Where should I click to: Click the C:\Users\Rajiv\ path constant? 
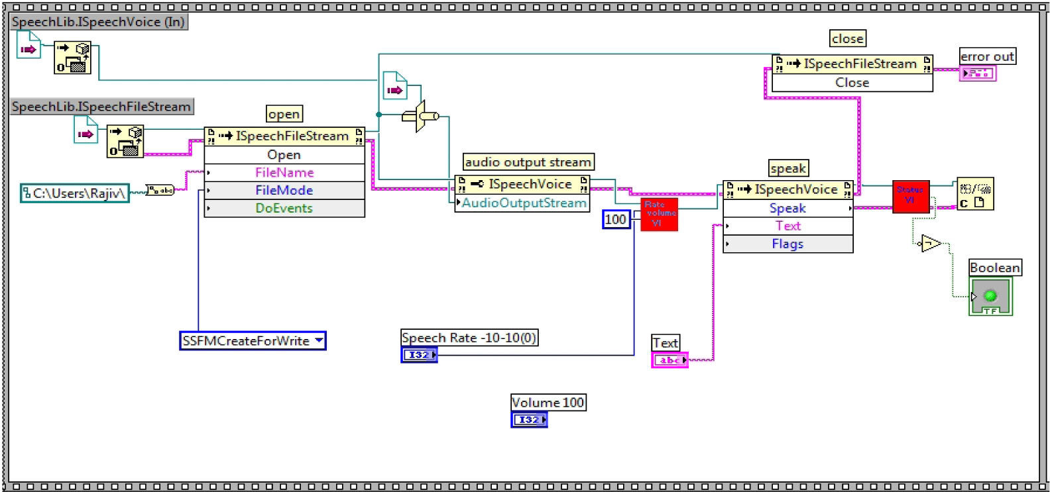point(75,193)
